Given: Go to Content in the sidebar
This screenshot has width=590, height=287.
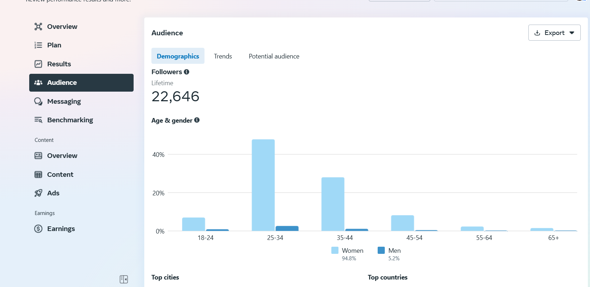Looking at the screenshot, I should point(60,175).
